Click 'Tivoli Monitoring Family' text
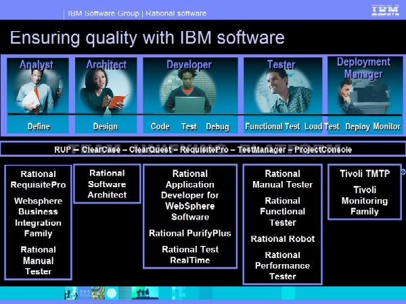The image size is (406, 304). 365,201
